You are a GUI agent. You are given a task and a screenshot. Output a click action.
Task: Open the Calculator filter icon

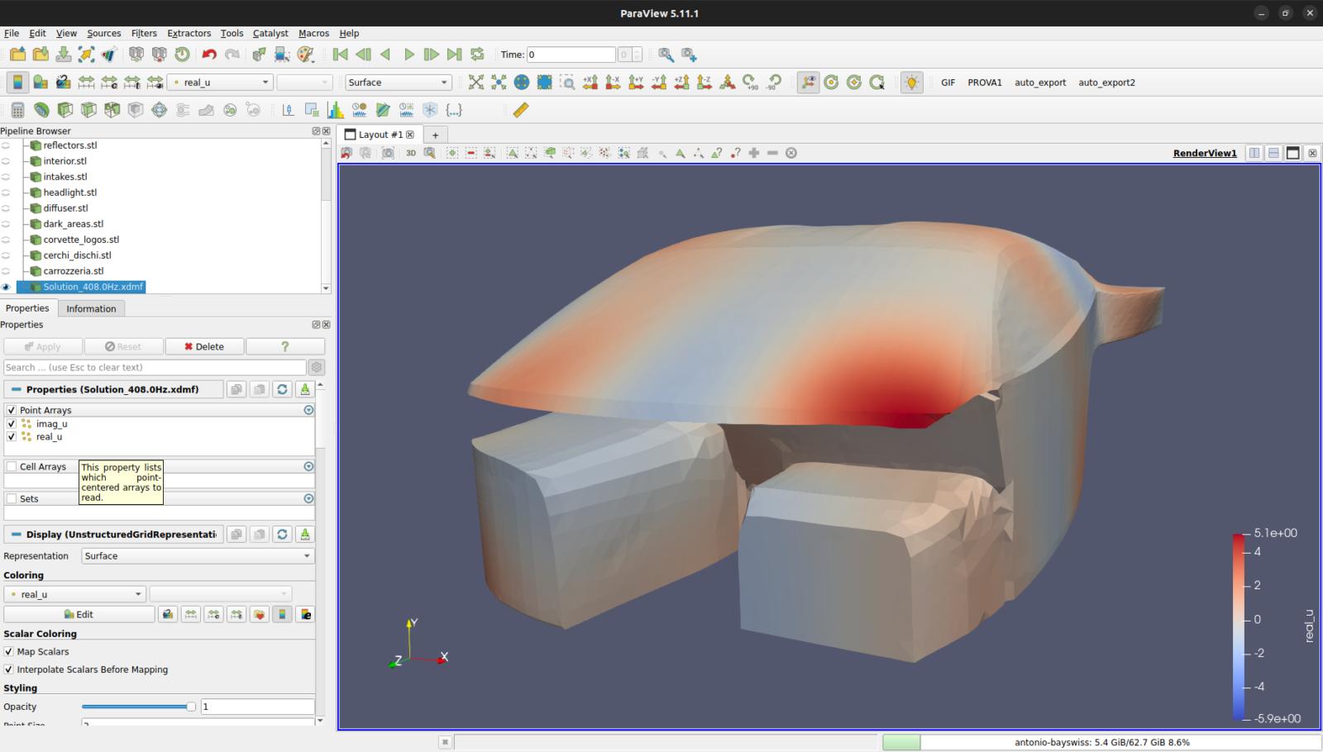pyautogui.click(x=18, y=110)
